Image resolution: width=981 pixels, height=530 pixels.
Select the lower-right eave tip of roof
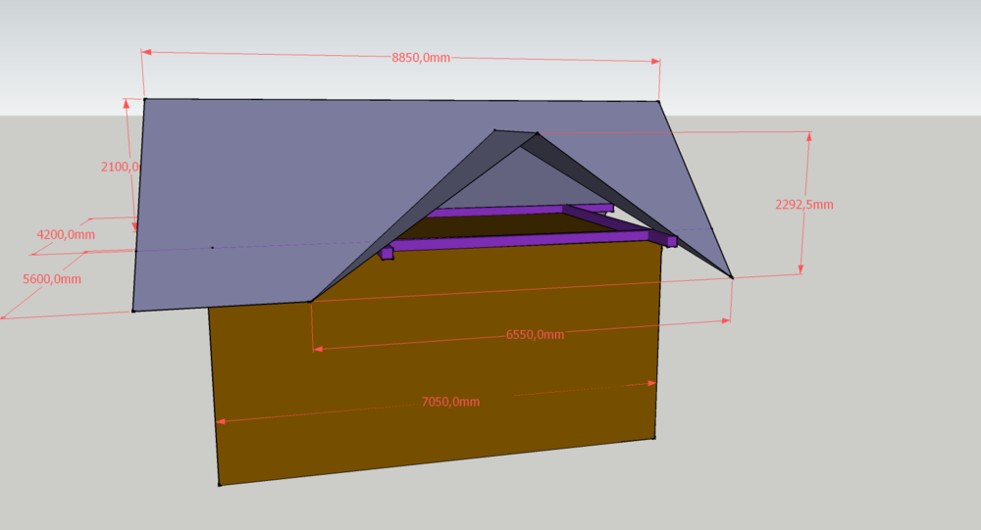(732, 277)
